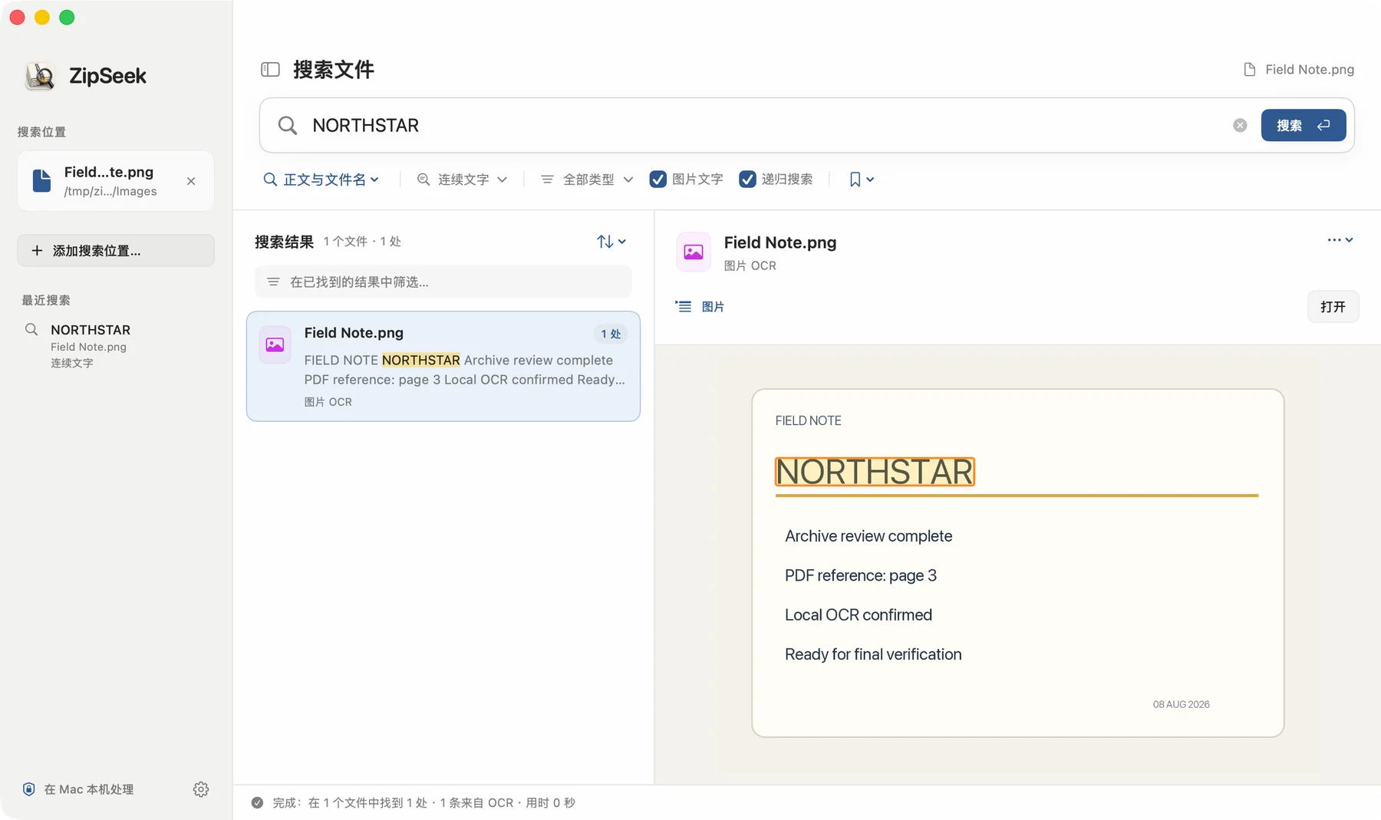Click the image file icon in preview header
Image resolution: width=1381 pixels, height=820 pixels.
coord(694,252)
